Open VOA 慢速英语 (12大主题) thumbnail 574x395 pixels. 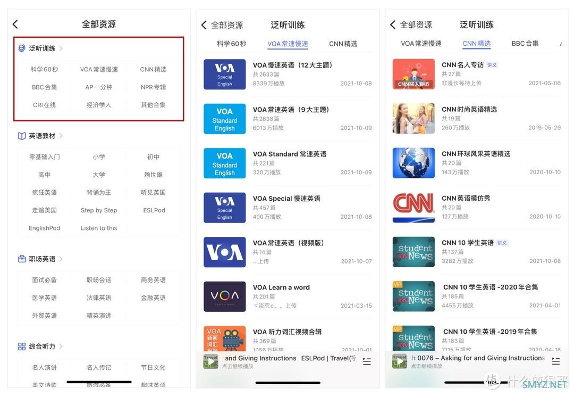click(x=225, y=75)
